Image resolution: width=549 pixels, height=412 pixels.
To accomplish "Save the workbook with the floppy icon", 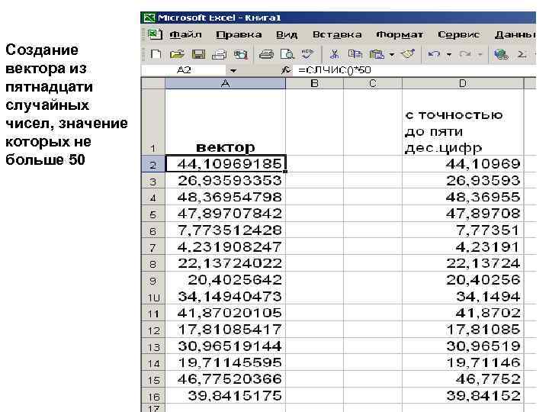I will [x=198, y=54].
